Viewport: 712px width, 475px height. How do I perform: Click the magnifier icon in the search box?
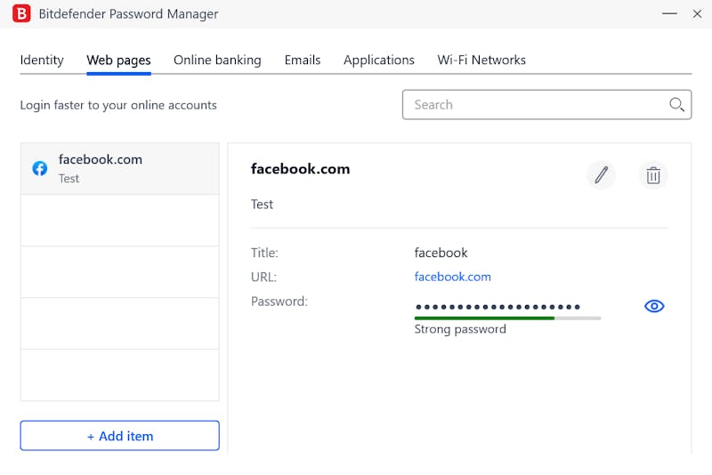click(x=676, y=105)
